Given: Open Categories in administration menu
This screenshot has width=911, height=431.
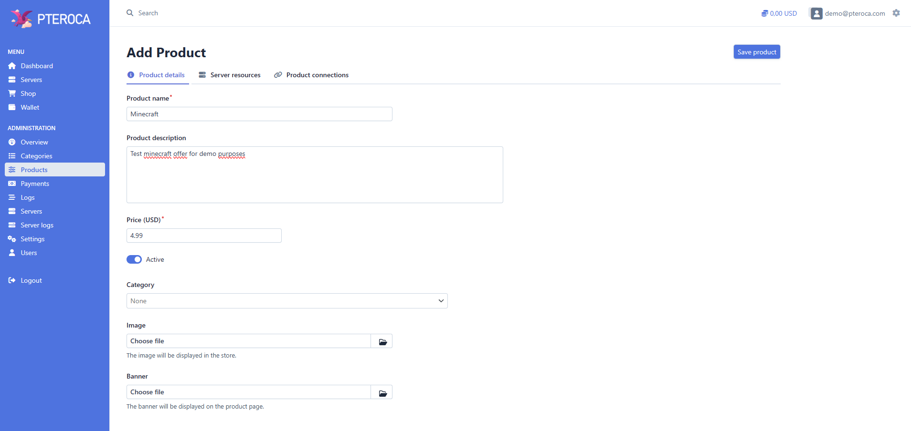Looking at the screenshot, I should tap(36, 156).
